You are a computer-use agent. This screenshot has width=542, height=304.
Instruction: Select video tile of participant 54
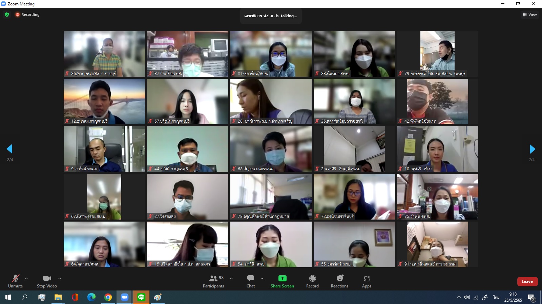click(271, 244)
